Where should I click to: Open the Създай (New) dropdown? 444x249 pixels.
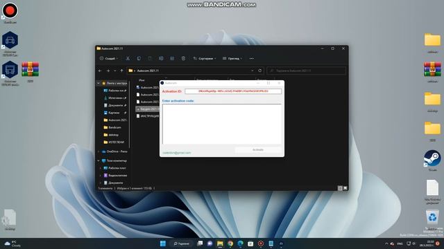tap(109, 58)
